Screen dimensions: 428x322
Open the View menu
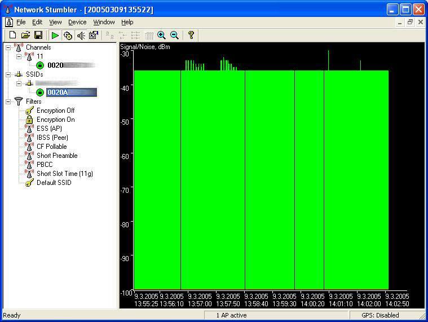(55, 22)
